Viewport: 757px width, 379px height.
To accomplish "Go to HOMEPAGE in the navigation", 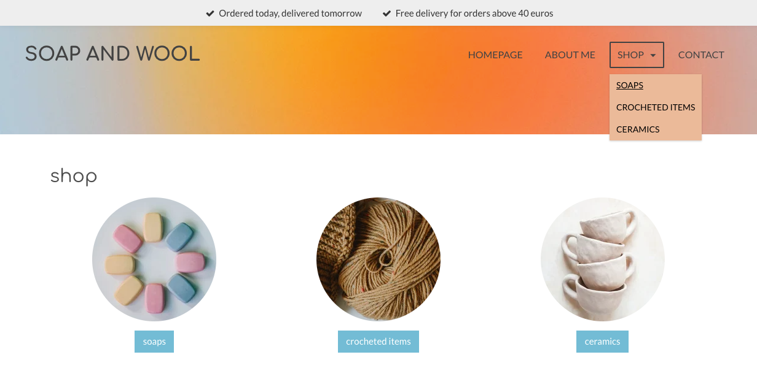I will click(x=495, y=55).
